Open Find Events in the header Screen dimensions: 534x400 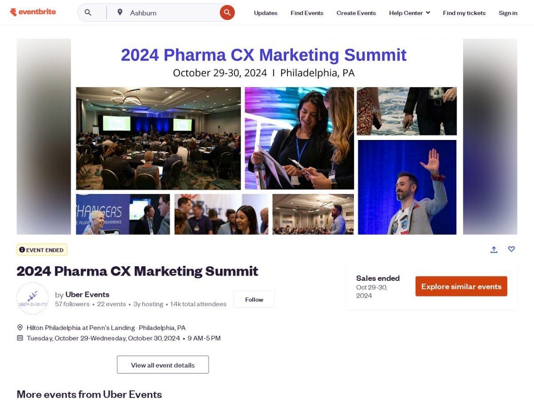coord(307,13)
